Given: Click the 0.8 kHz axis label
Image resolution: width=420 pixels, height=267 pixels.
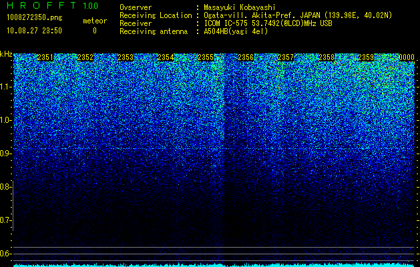Looking at the screenshot, I should 5,187.
